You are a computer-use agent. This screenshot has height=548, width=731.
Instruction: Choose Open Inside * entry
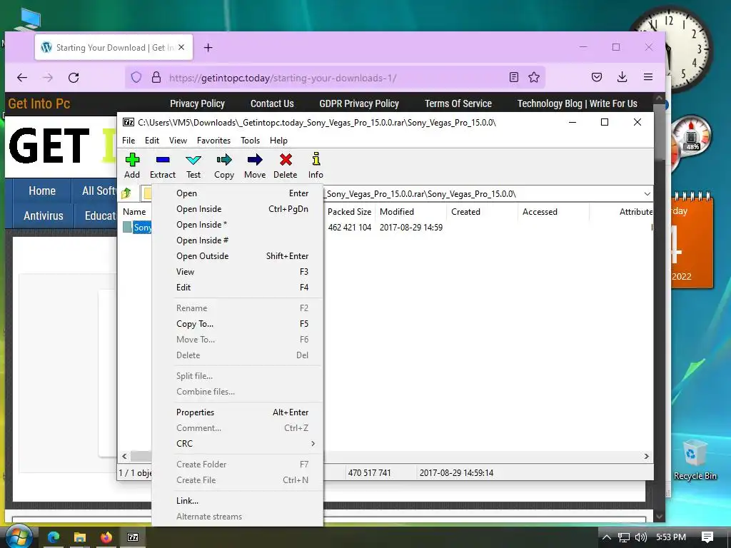[x=238, y=225]
